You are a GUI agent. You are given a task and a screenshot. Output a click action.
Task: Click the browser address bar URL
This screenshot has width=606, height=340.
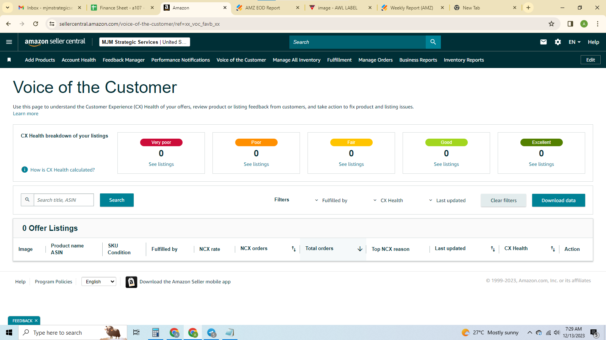point(139,24)
